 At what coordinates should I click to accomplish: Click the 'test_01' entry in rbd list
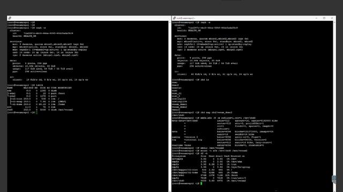point(177,93)
